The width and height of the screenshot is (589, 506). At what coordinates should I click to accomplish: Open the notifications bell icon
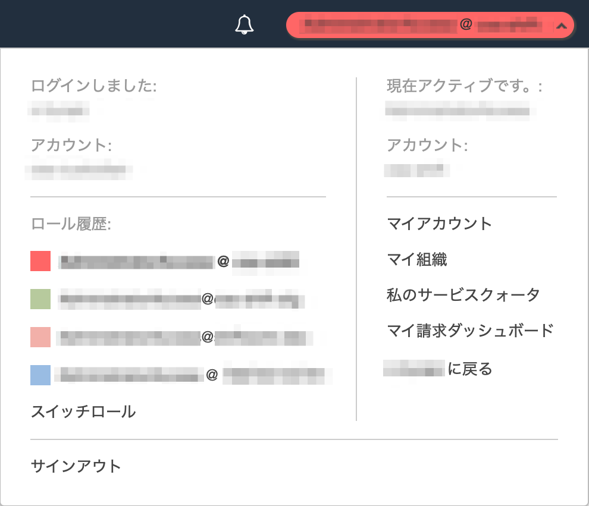pyautogui.click(x=243, y=25)
